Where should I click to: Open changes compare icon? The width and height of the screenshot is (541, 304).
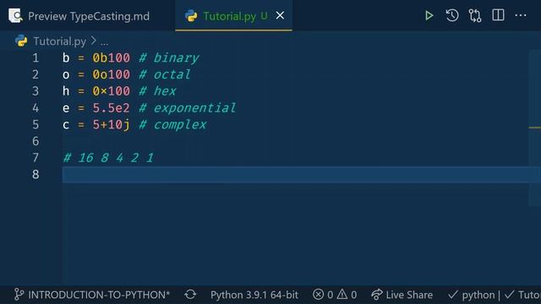[475, 15]
